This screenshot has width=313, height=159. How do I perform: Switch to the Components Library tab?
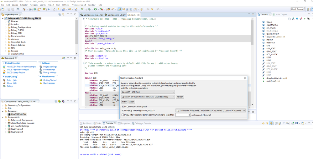coord(116,15)
